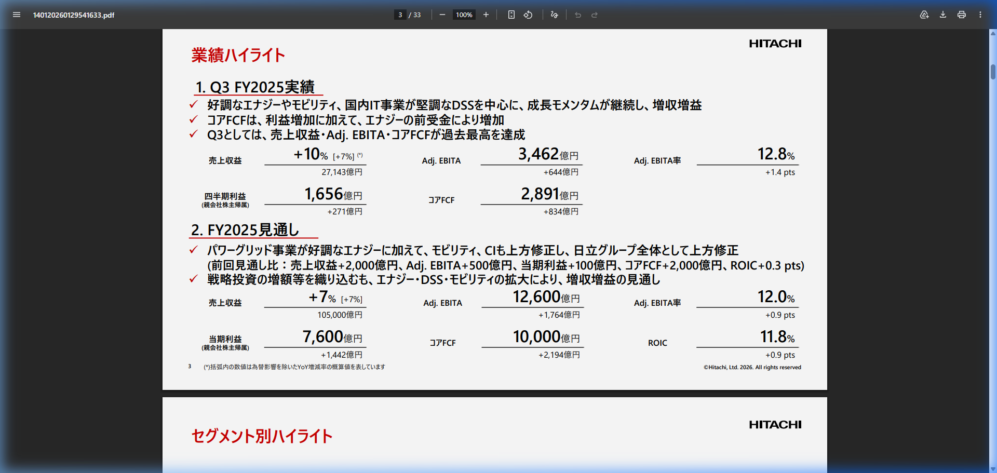Click the scrollbar up arrow
This screenshot has width=997, height=473.
(x=993, y=33)
